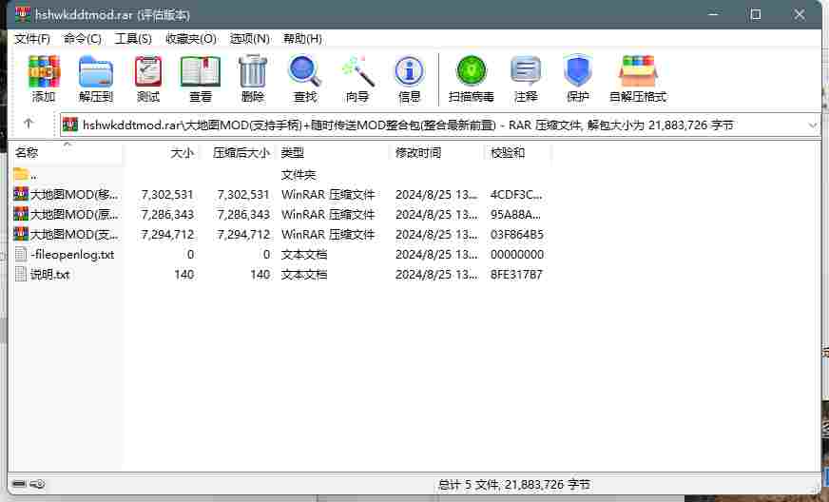Open the 工具(S) menu
Image resolution: width=829 pixels, height=502 pixels.
pyautogui.click(x=133, y=39)
